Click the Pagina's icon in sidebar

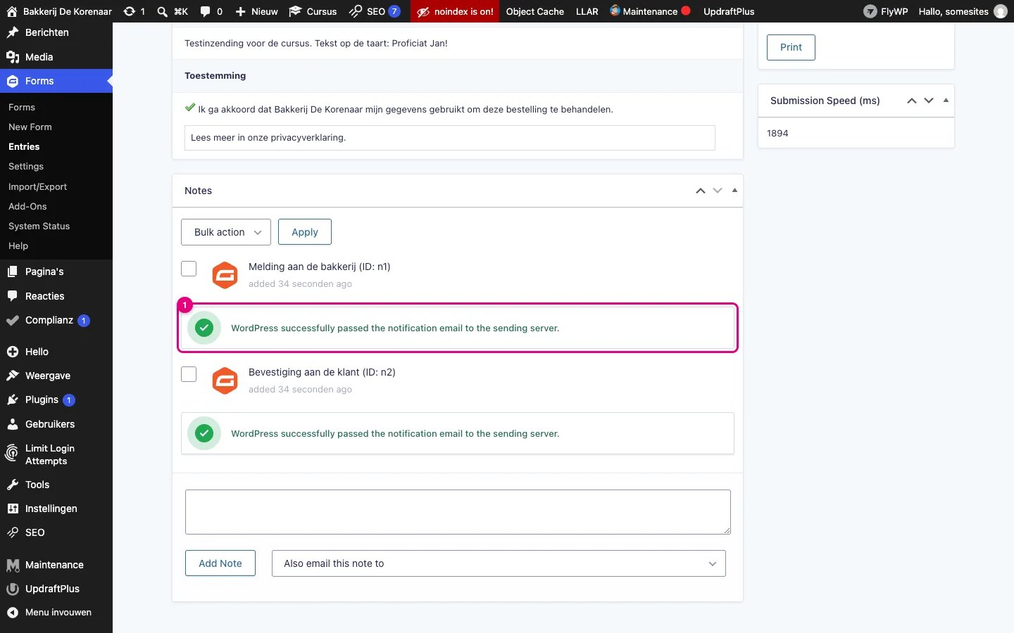13,271
